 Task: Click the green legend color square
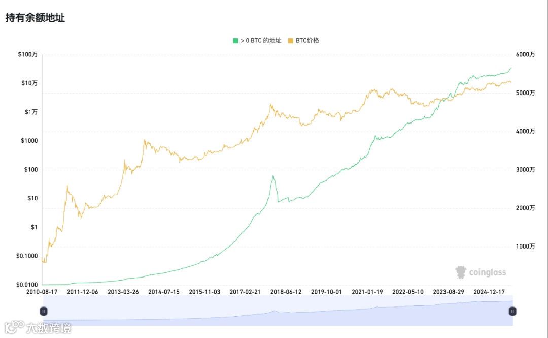(235, 41)
